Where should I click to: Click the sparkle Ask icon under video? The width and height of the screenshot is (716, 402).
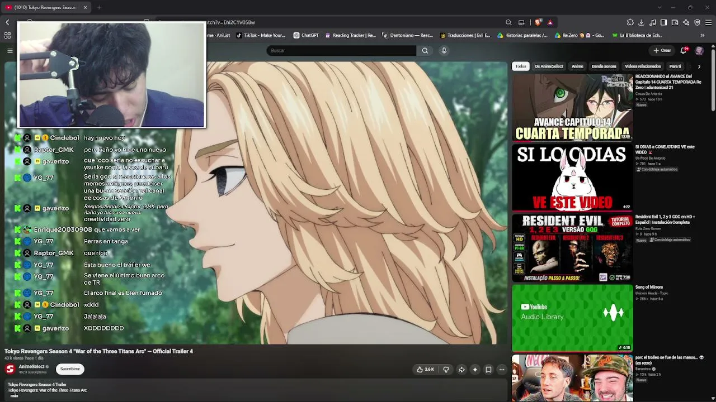click(475, 370)
